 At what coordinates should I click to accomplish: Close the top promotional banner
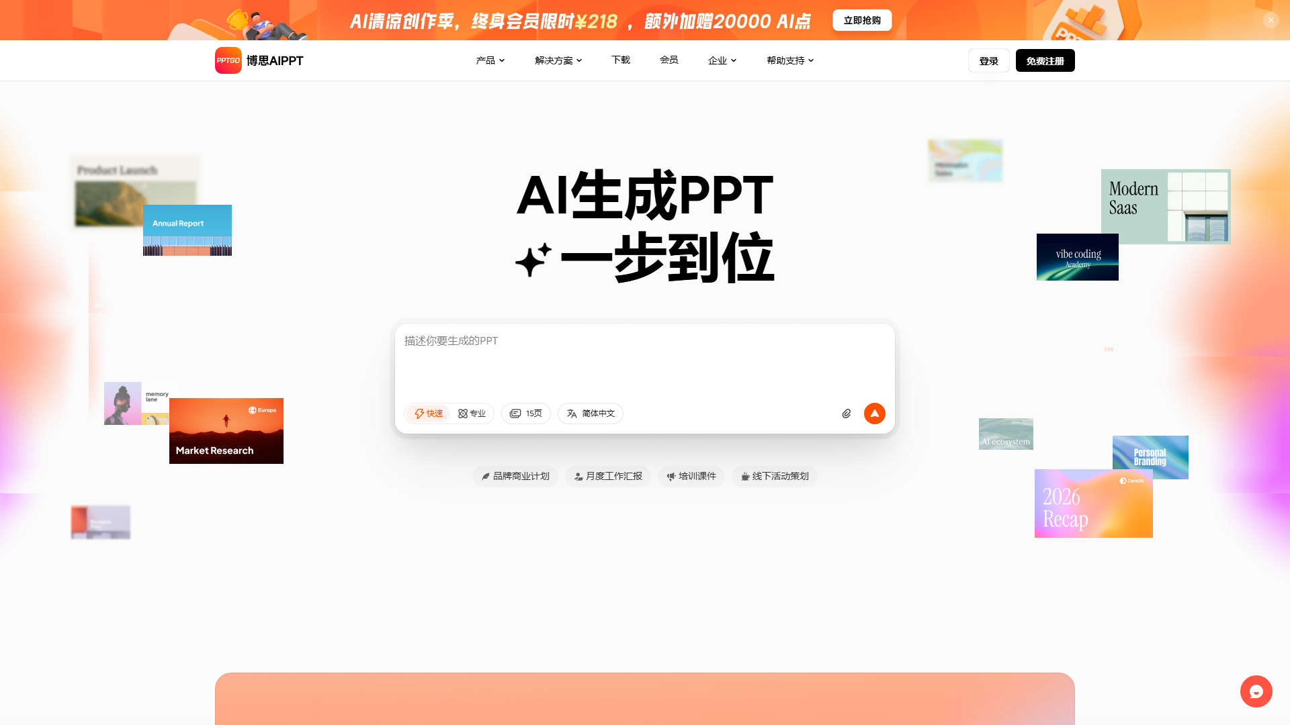(x=1271, y=20)
